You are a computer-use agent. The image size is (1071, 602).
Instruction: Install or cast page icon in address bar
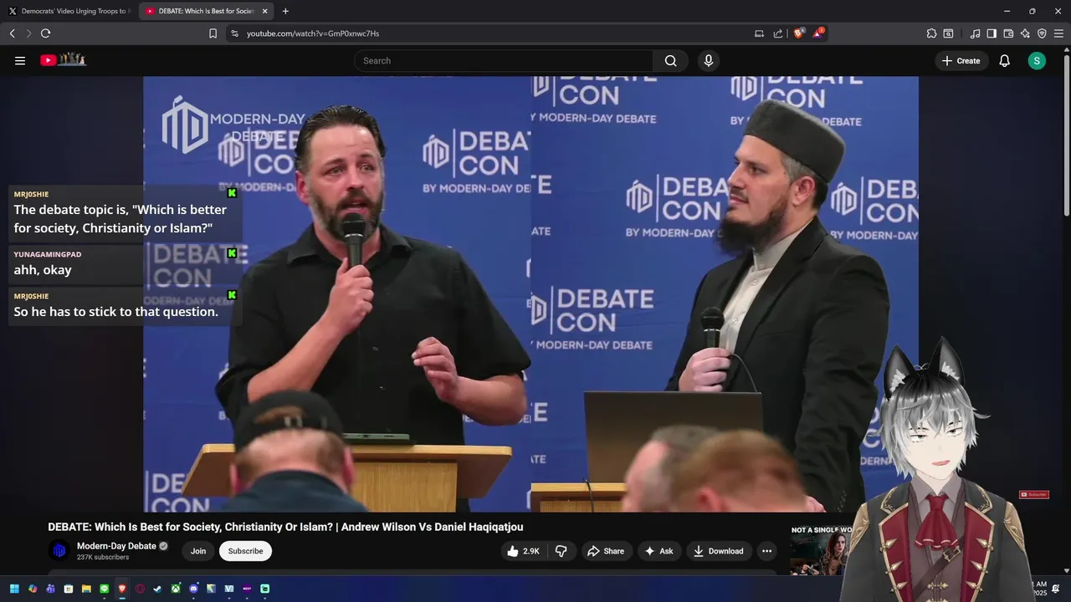tap(759, 33)
